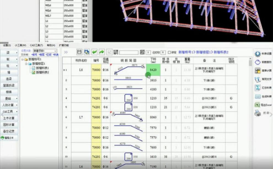Collapse the 新增楼层1 tree node
This screenshot has width=273, height=169.
click(x=26, y=64)
